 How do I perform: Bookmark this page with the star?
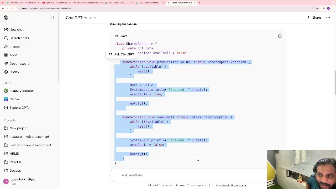317,8
